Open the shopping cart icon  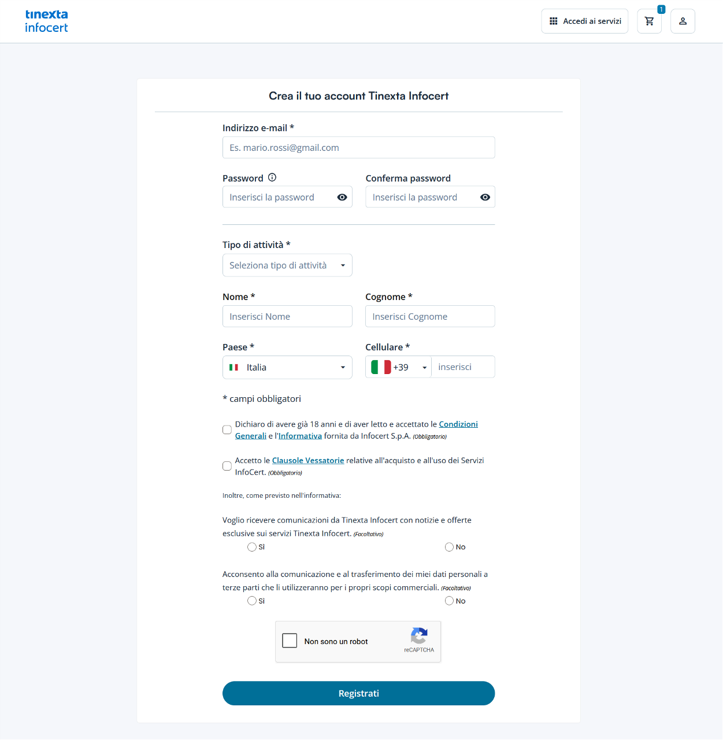[x=649, y=21]
